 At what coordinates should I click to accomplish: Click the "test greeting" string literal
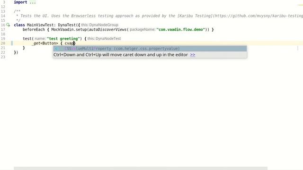coord(63,39)
